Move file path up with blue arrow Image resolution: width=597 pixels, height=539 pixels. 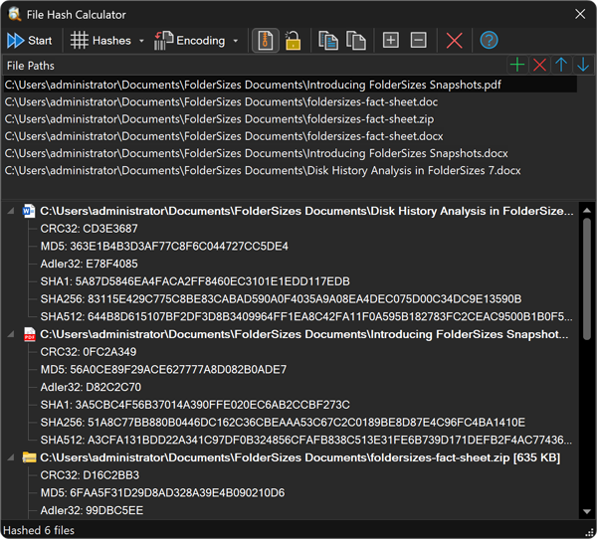pos(561,65)
